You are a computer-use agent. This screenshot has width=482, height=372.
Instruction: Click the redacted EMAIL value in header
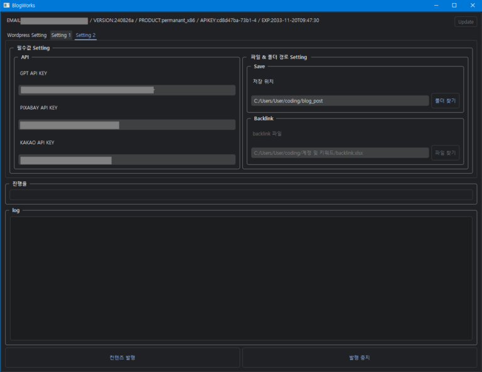[x=54, y=21]
